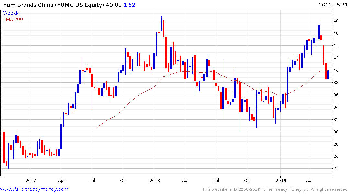The height and width of the screenshot is (194, 348).
Task: Select the 24 price axis label
Action: [336, 169]
